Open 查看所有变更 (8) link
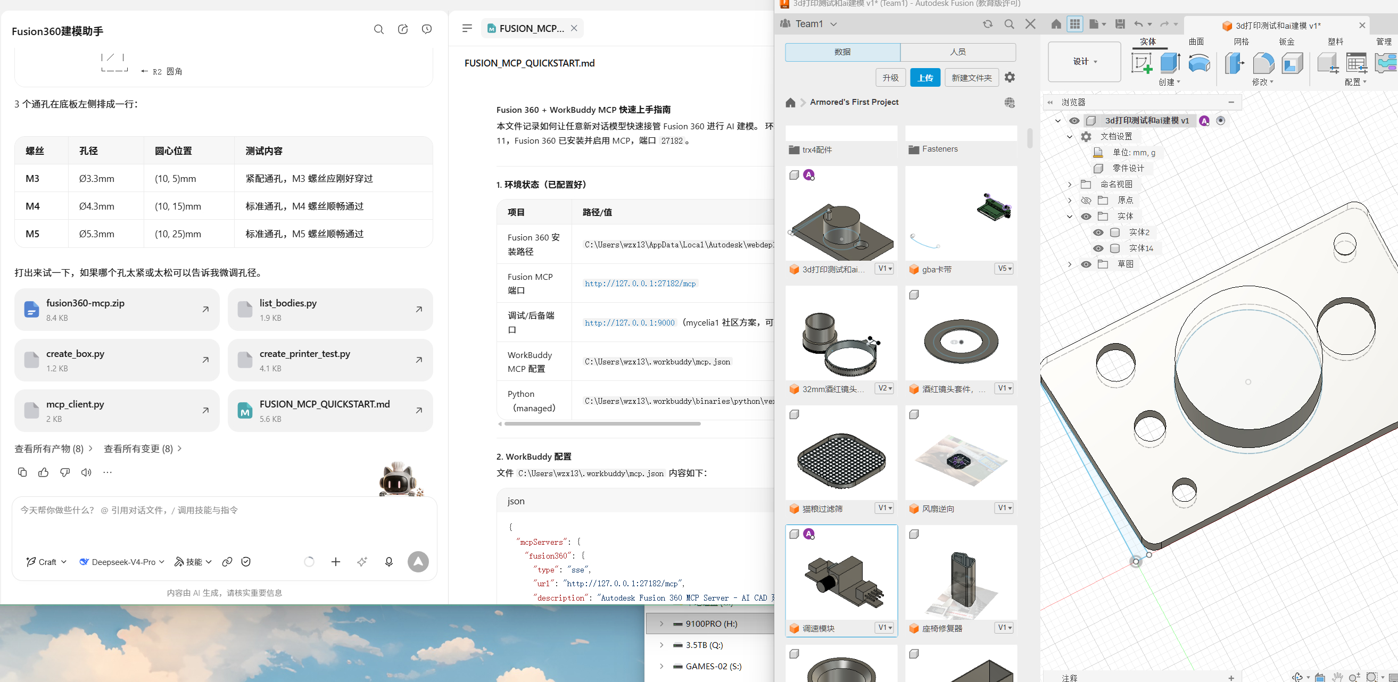This screenshot has height=682, width=1398. click(x=143, y=448)
